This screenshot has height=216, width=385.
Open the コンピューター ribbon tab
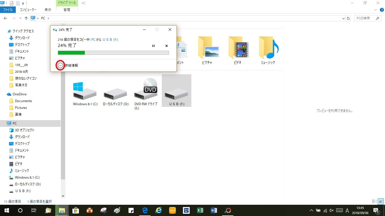coord(28,10)
